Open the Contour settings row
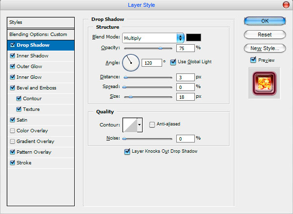Viewport: 293px width, 214px height. (x=41, y=99)
